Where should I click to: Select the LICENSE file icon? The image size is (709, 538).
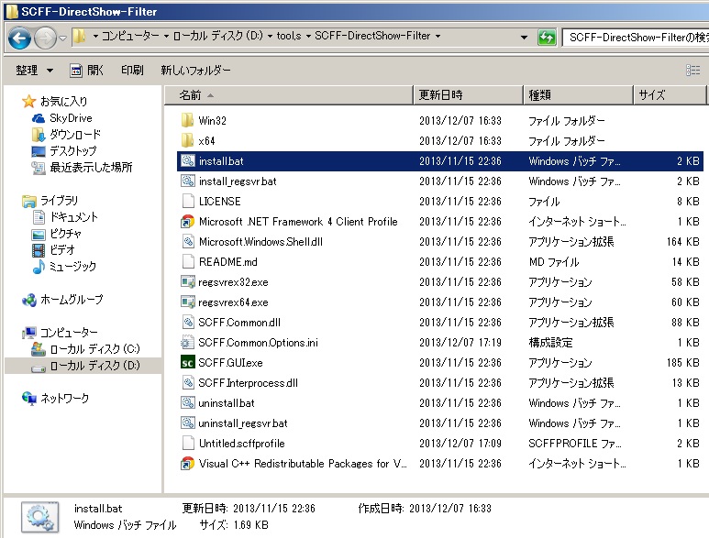point(188,201)
